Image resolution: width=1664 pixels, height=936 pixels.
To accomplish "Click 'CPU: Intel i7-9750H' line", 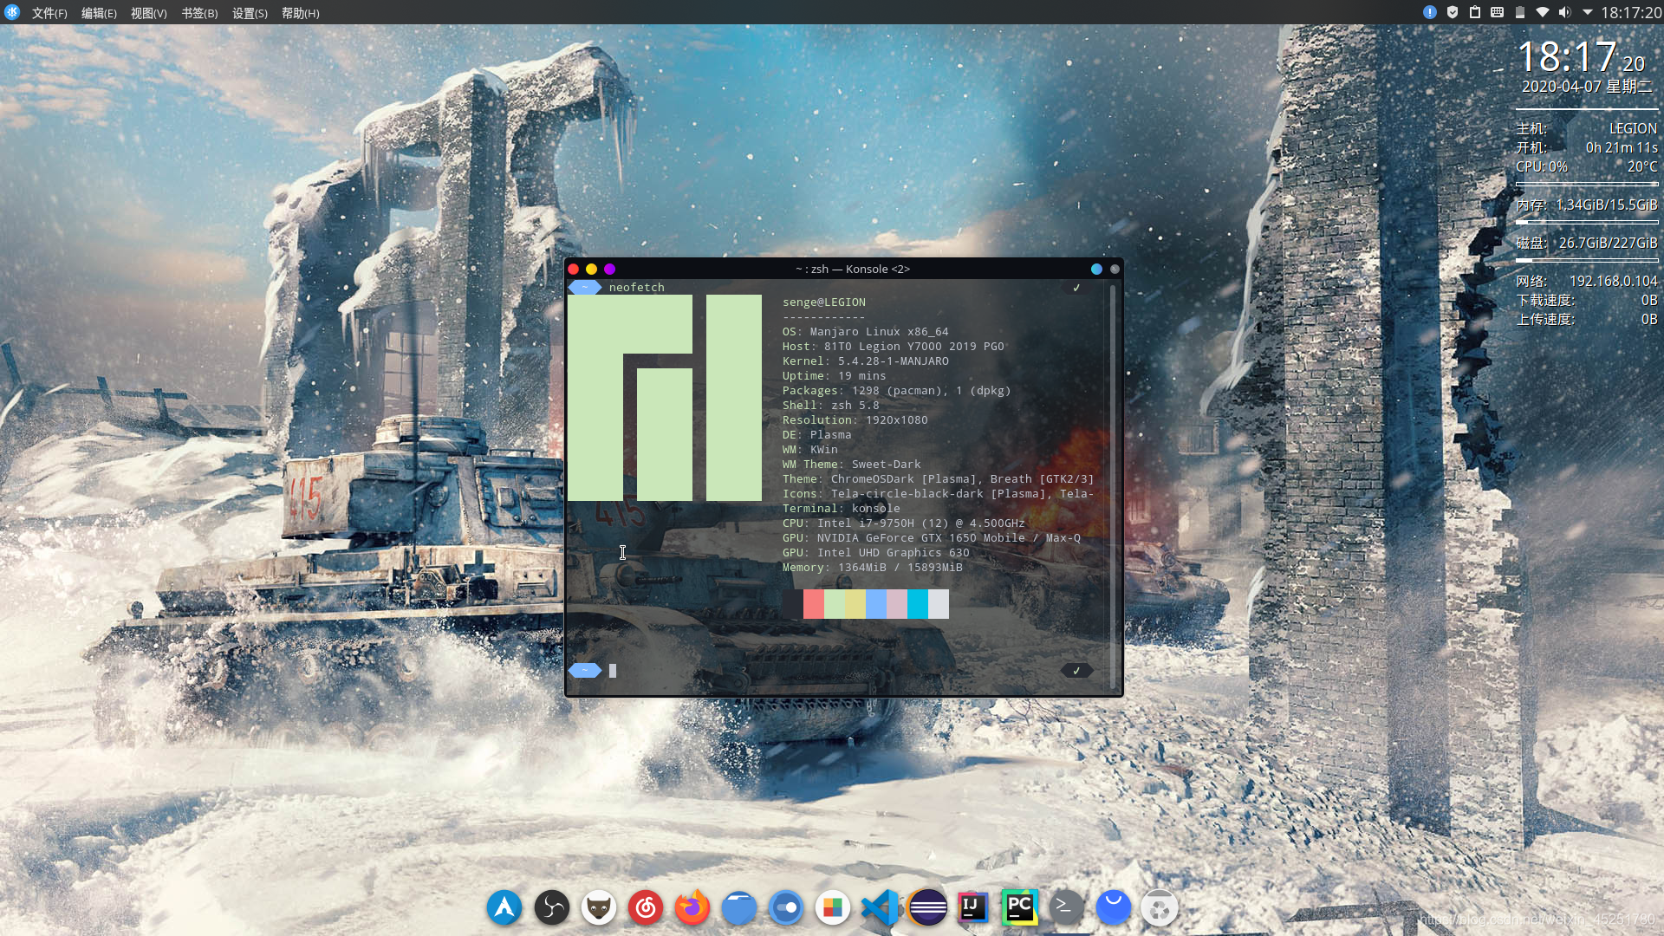I will tap(904, 523).
